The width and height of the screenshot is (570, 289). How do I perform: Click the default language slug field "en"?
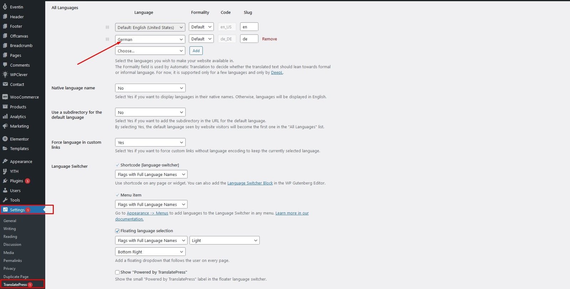[x=249, y=27]
